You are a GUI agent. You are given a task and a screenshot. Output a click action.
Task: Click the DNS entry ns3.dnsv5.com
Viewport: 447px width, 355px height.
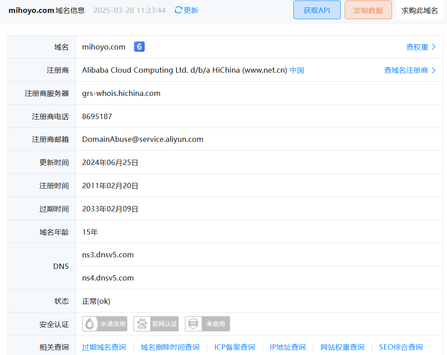pyautogui.click(x=108, y=255)
